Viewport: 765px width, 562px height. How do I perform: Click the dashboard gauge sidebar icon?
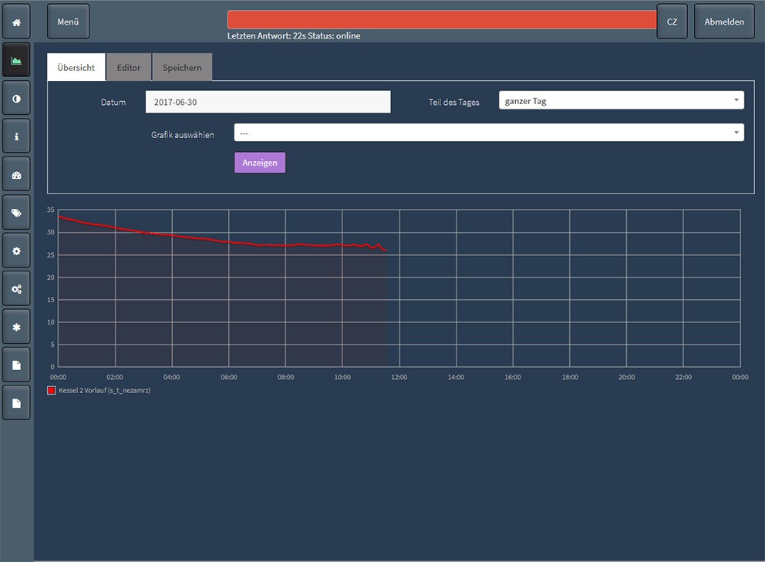16,175
